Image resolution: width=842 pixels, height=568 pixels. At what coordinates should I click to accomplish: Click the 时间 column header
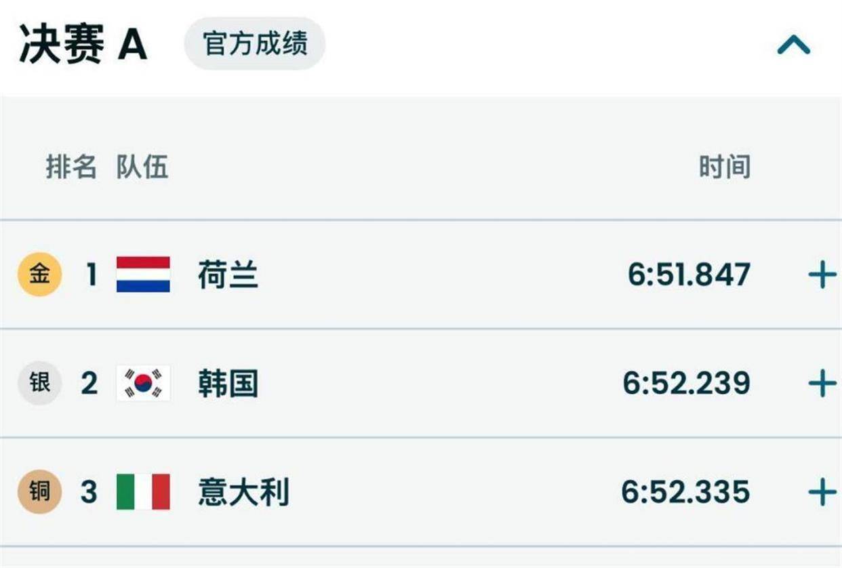[725, 166]
